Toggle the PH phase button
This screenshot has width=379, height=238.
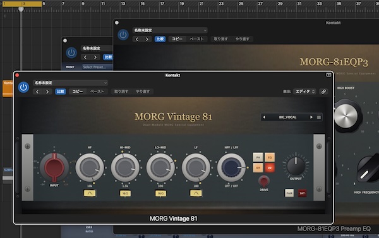point(258,157)
